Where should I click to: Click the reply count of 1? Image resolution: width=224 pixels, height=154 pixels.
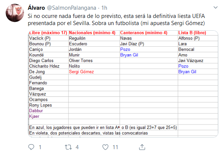[x=40, y=147]
